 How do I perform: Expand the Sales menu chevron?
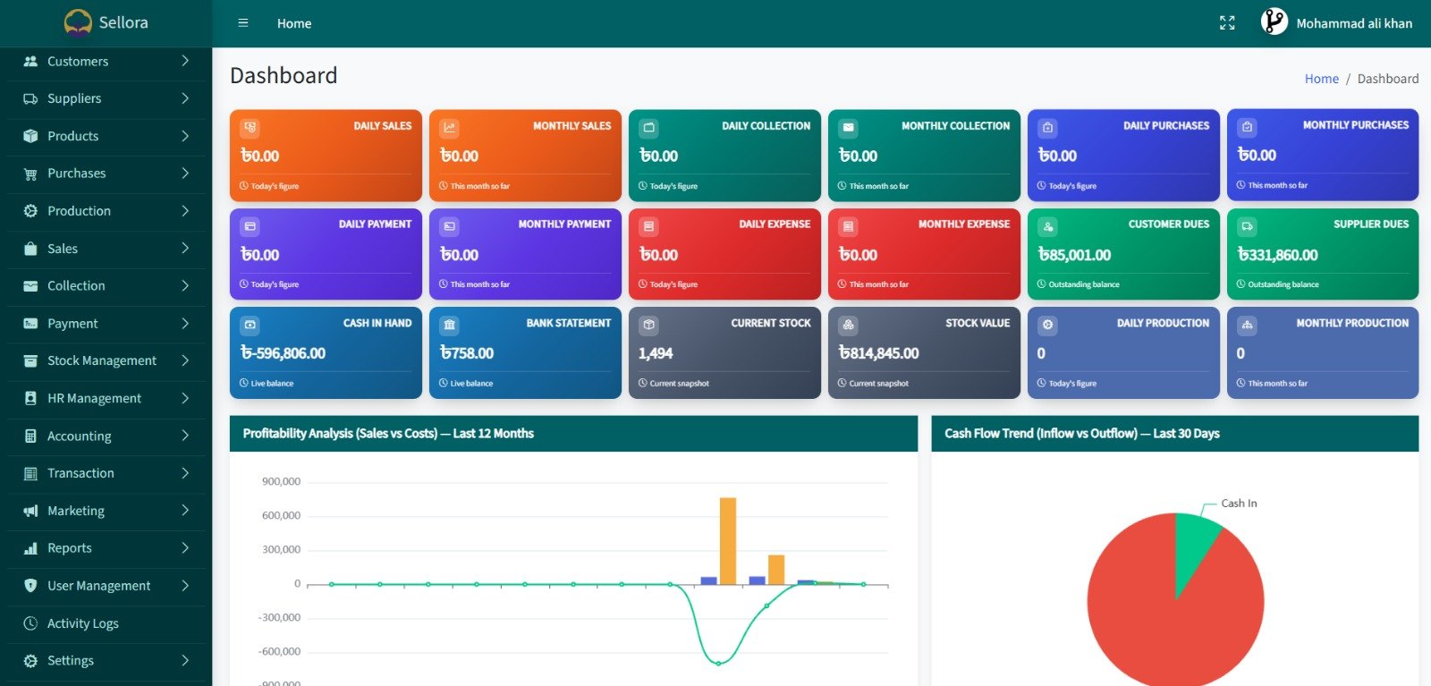(185, 249)
